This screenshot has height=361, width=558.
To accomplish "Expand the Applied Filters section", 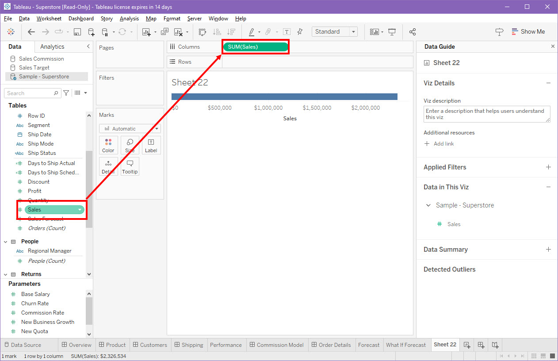I will point(548,167).
